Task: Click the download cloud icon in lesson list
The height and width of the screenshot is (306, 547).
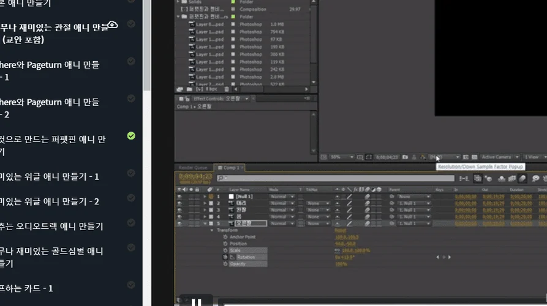Action: pos(113,24)
